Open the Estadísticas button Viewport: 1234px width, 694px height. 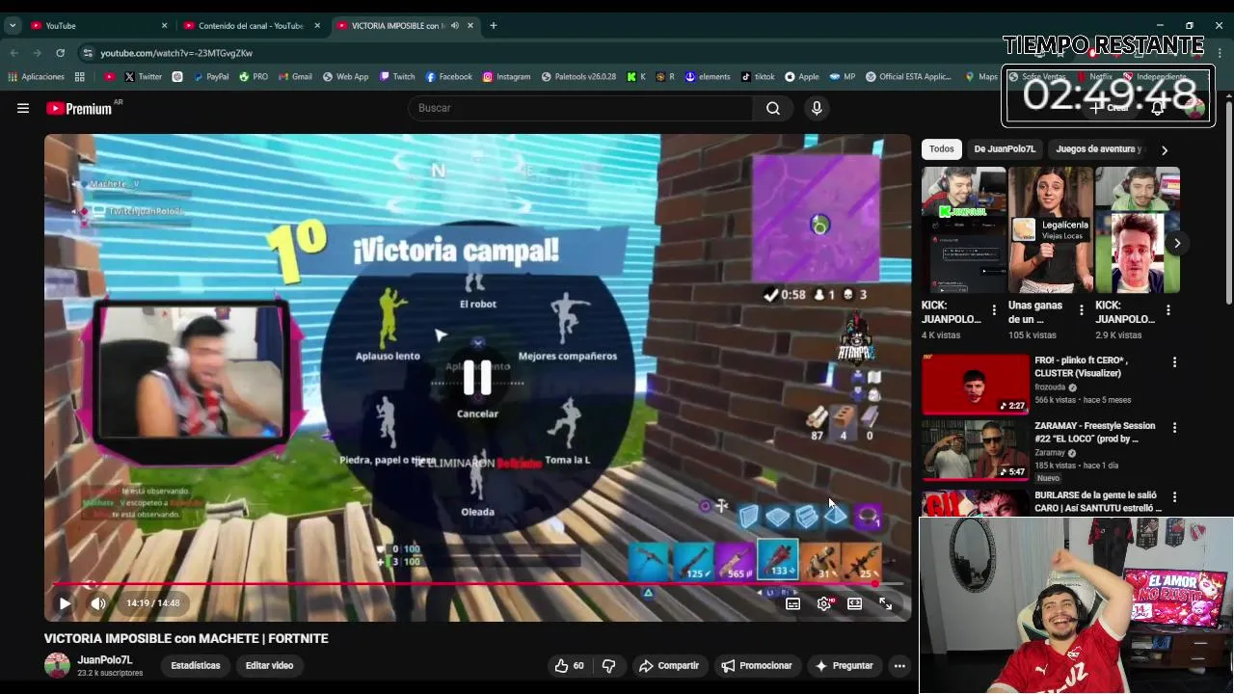coord(196,665)
